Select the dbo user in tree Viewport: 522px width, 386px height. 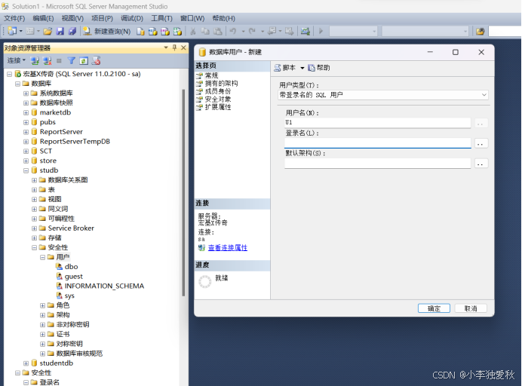point(71,267)
